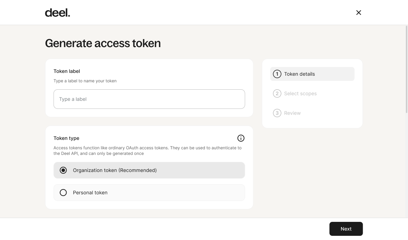Click the page's vertical scrollbar
Screen dimensions: 408x240
(406, 70)
